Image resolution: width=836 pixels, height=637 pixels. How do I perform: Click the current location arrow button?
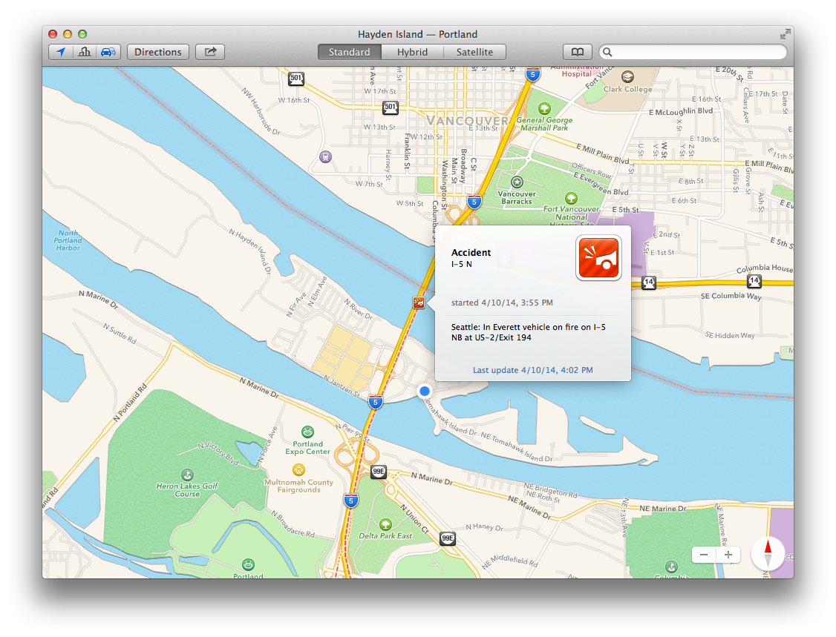coord(61,52)
